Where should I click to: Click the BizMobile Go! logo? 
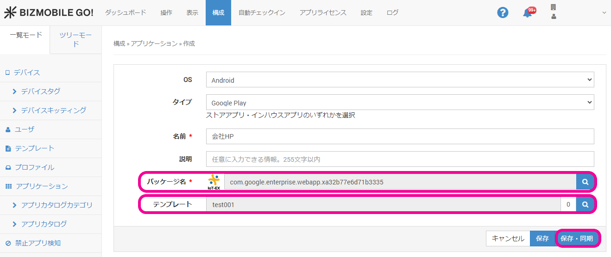click(49, 12)
